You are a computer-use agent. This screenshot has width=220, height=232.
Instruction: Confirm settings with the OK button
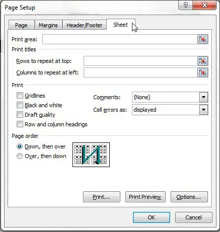click(152, 217)
